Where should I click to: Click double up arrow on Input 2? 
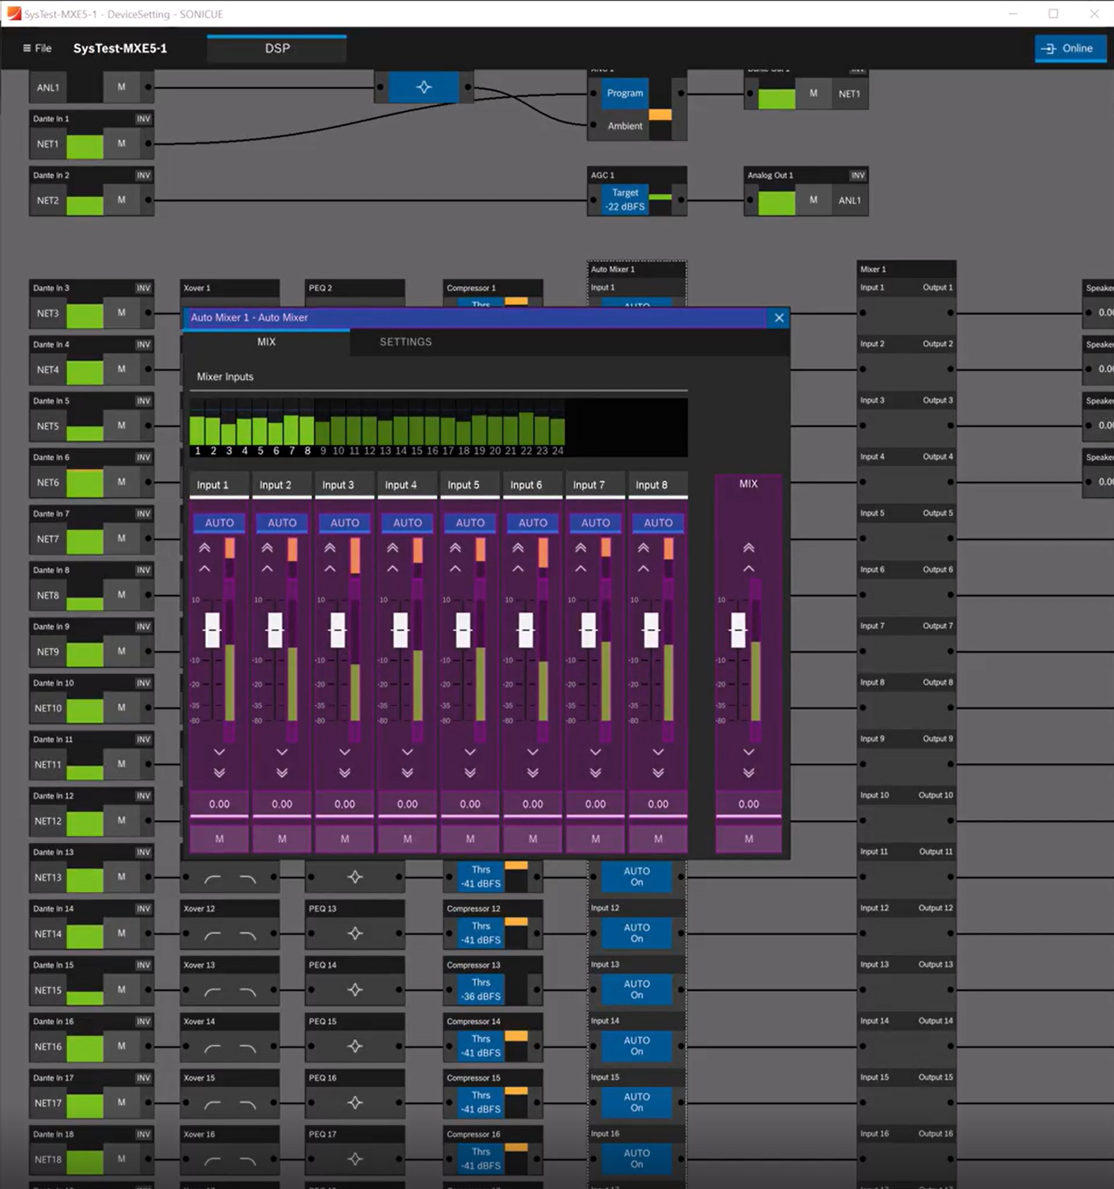pyautogui.click(x=267, y=547)
